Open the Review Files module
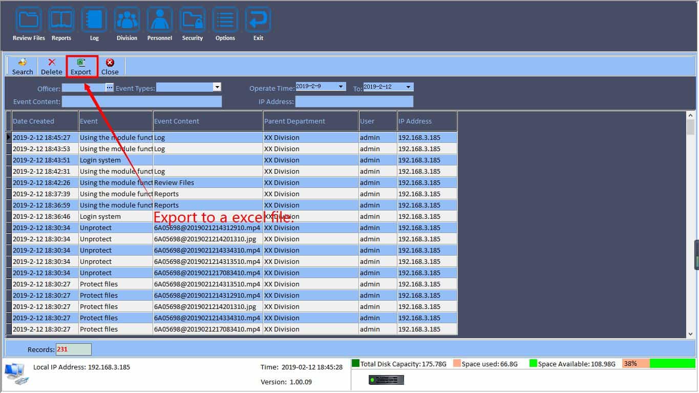The width and height of the screenshot is (699, 393). point(29,24)
